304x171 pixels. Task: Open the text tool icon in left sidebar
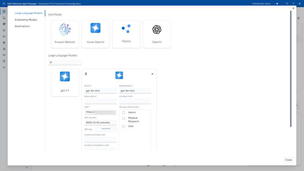[x=4, y=61]
